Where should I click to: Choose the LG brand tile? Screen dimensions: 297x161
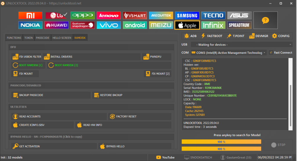tap(57, 16)
